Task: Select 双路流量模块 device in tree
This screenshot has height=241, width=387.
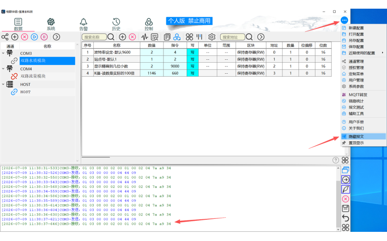Action: 33,76
